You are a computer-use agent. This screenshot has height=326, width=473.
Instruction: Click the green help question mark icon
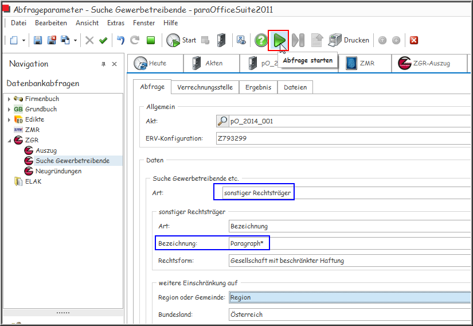[261, 40]
